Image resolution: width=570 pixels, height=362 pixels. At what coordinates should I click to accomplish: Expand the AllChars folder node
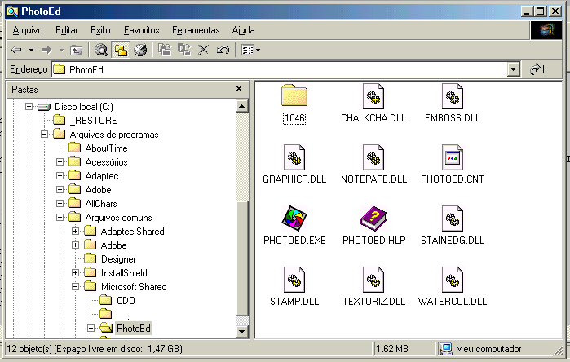60,204
